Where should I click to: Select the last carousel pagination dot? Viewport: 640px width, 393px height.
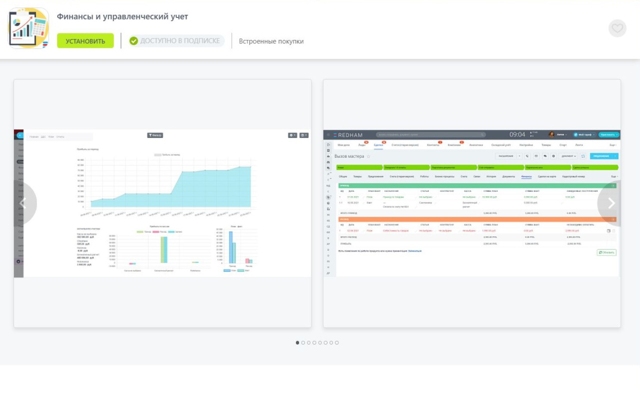point(336,343)
